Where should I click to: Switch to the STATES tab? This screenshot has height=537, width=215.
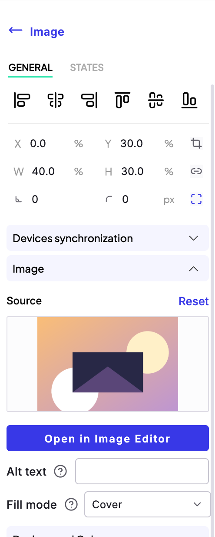pos(87,68)
